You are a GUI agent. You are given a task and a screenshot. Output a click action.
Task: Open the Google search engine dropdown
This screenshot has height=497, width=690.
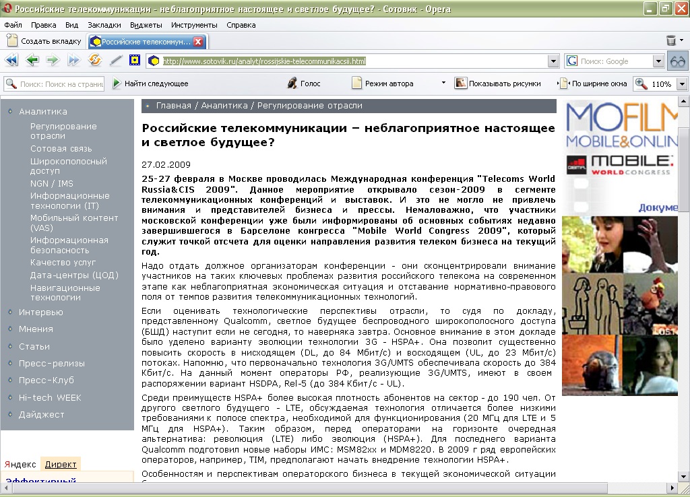point(658,61)
